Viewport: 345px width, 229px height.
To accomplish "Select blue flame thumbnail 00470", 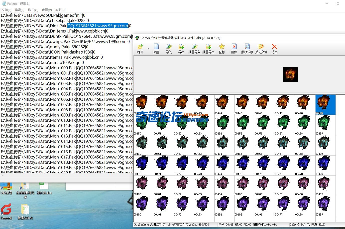I will tap(143, 165).
